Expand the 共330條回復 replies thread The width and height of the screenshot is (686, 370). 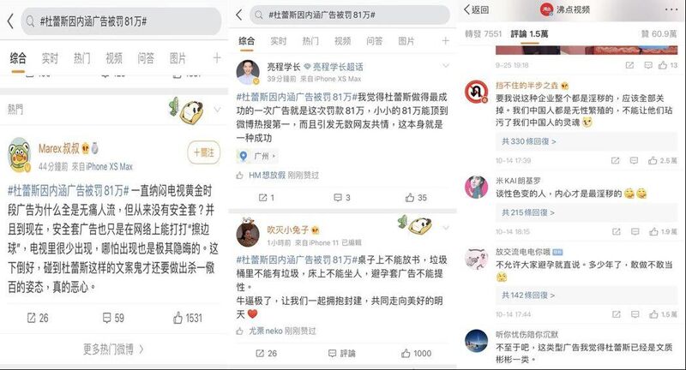tap(528, 141)
